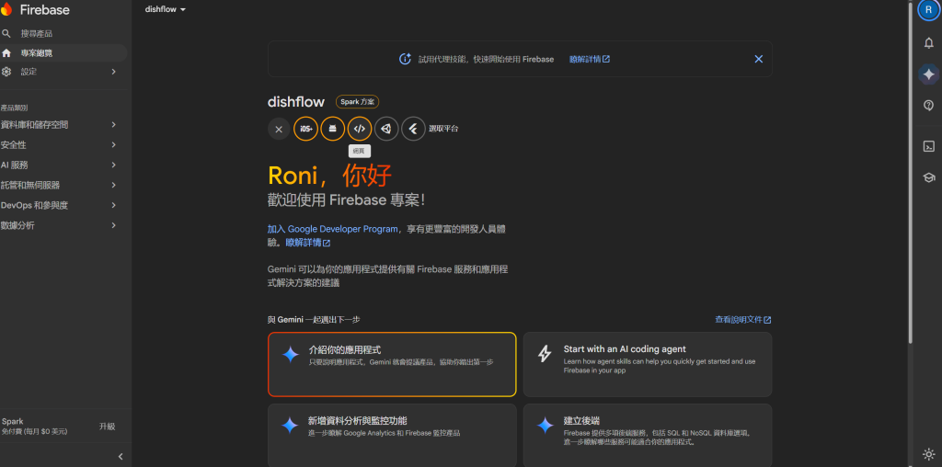Open the account avatar R
The width and height of the screenshot is (942, 467).
929,10
